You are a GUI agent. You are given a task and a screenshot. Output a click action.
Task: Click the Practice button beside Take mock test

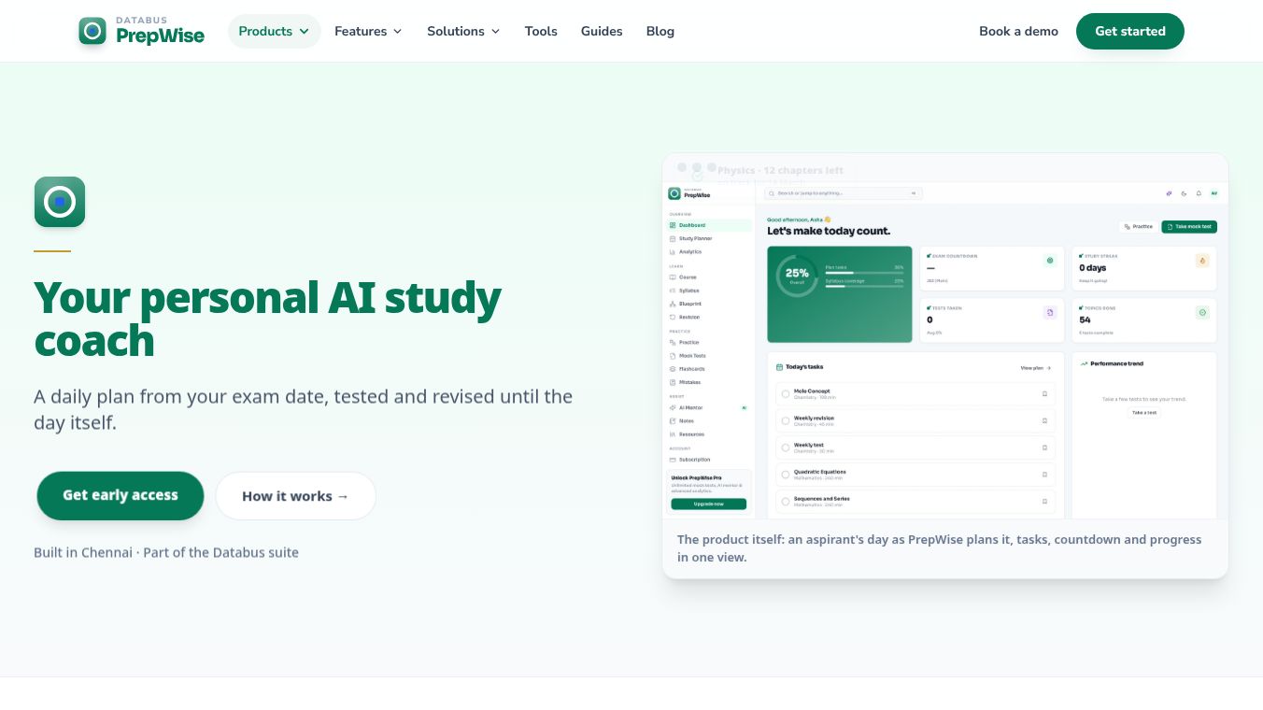(1139, 227)
